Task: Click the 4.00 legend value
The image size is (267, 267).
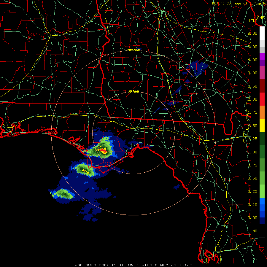Action: [252, 60]
